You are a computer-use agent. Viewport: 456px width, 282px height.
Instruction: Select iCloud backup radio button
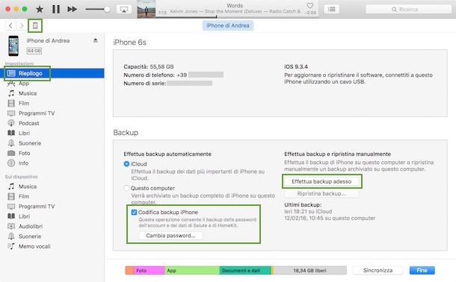126,164
